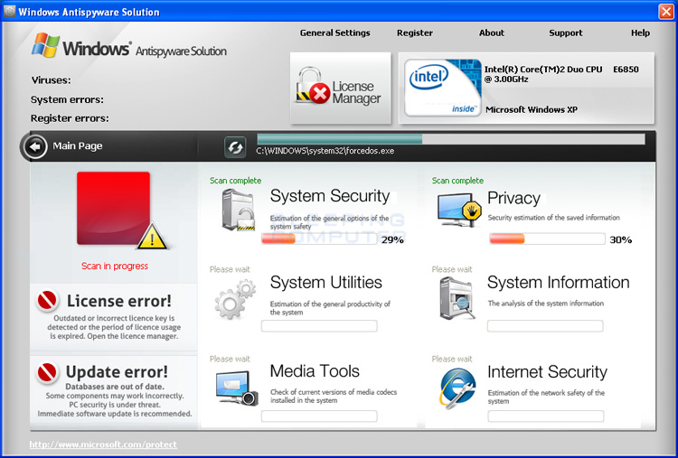Open the License Manager padlock button
This screenshot has width=678, height=458.
pos(340,89)
